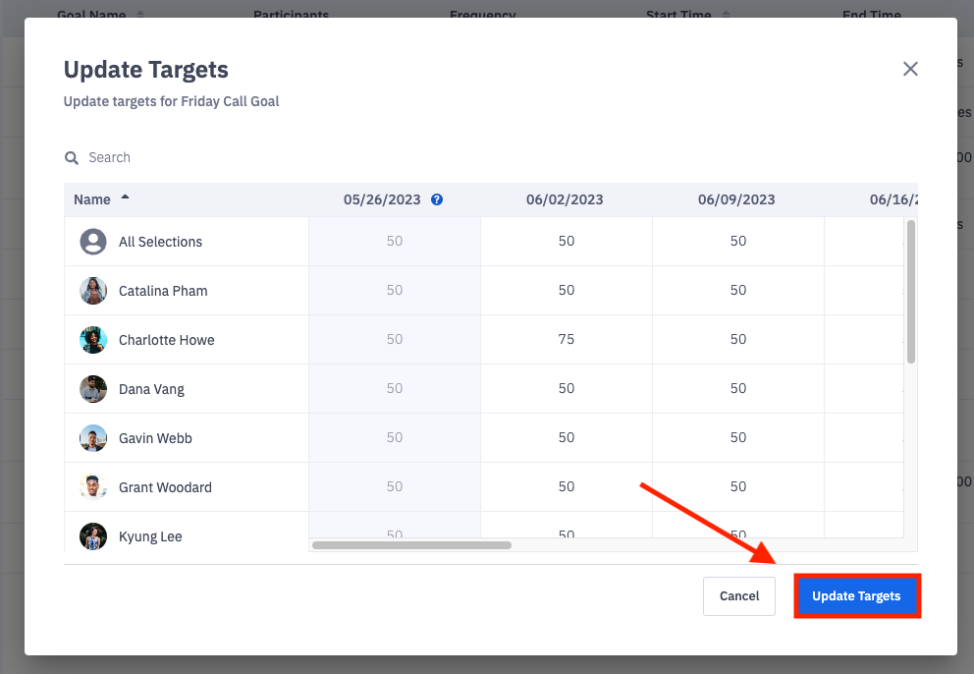Select the 06/02/2023 column header

(566, 198)
